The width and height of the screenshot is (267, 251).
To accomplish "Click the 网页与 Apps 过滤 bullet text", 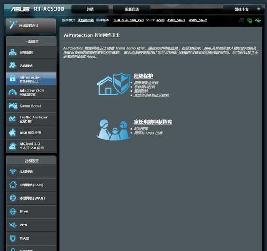I will coord(148,133).
